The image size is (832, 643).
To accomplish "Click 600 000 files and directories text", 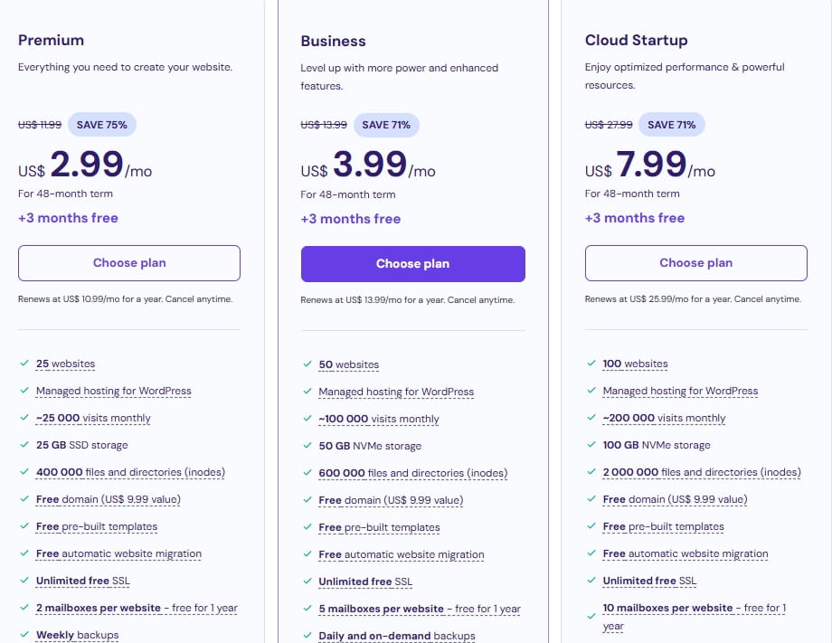I will 412,473.
